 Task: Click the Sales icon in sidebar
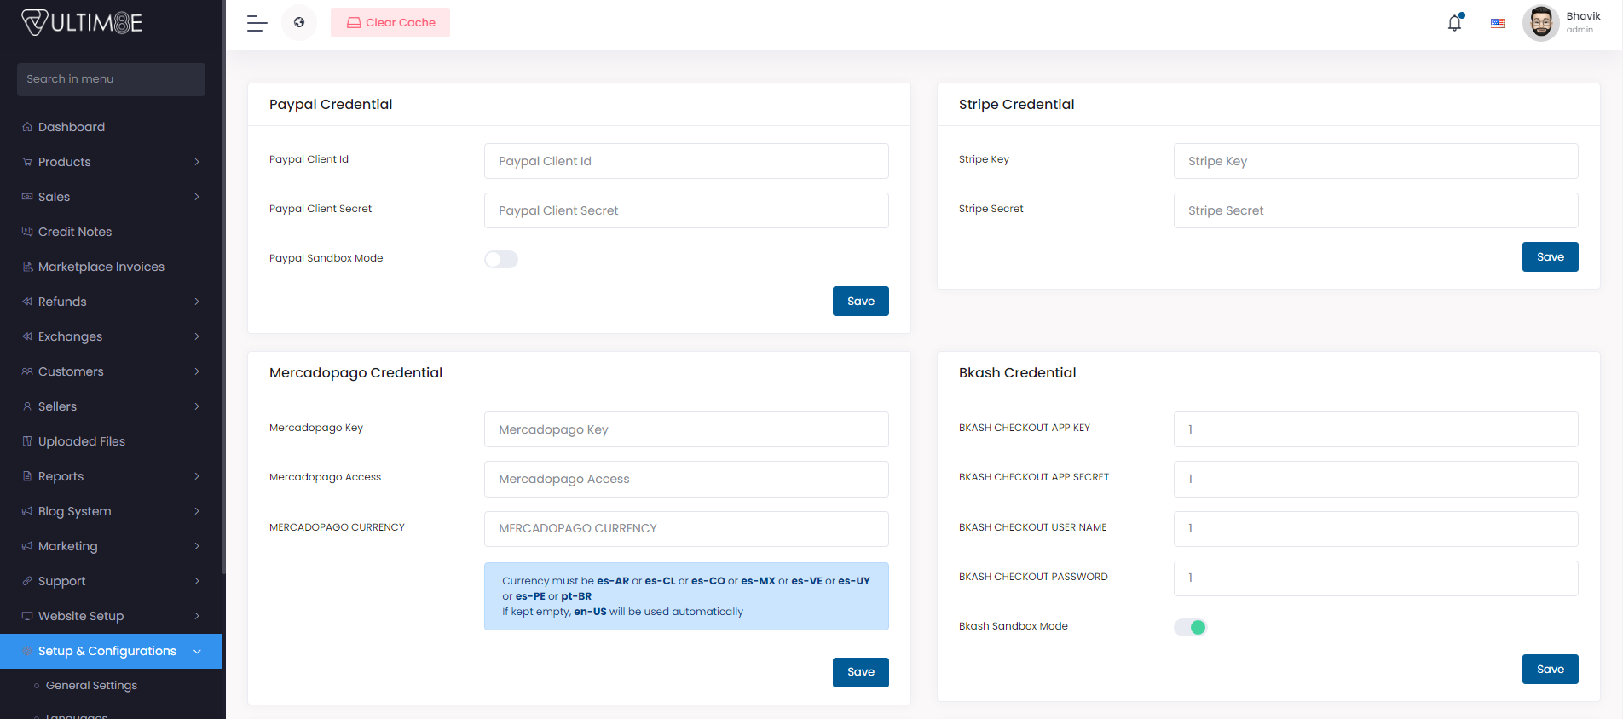coord(27,197)
